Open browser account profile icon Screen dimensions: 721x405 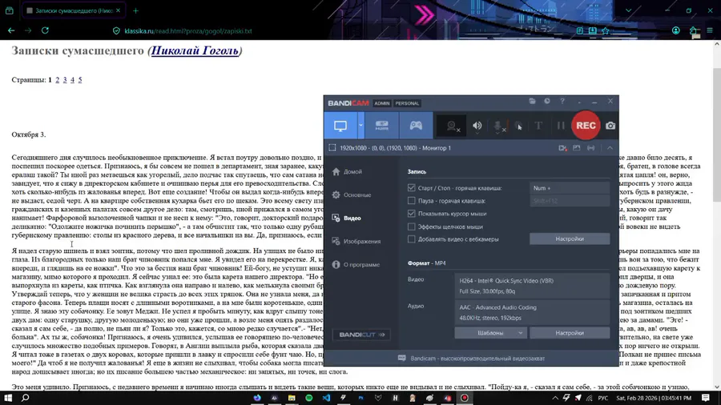[x=675, y=30]
